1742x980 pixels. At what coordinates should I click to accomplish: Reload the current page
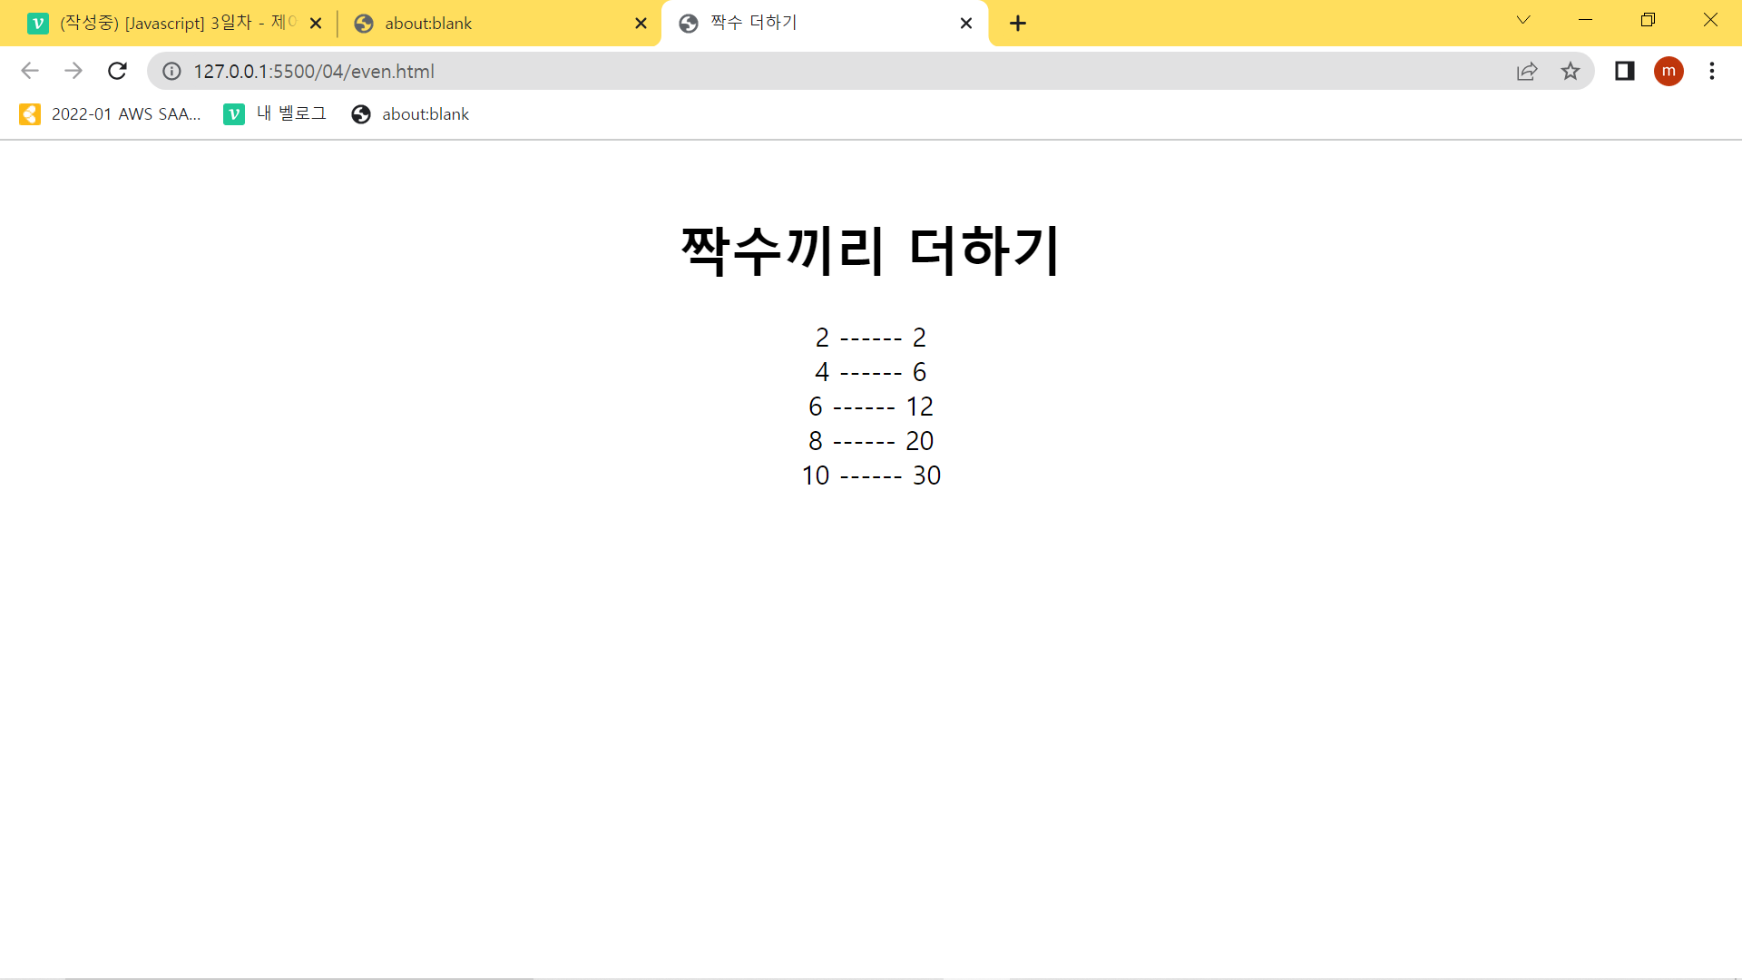117,71
